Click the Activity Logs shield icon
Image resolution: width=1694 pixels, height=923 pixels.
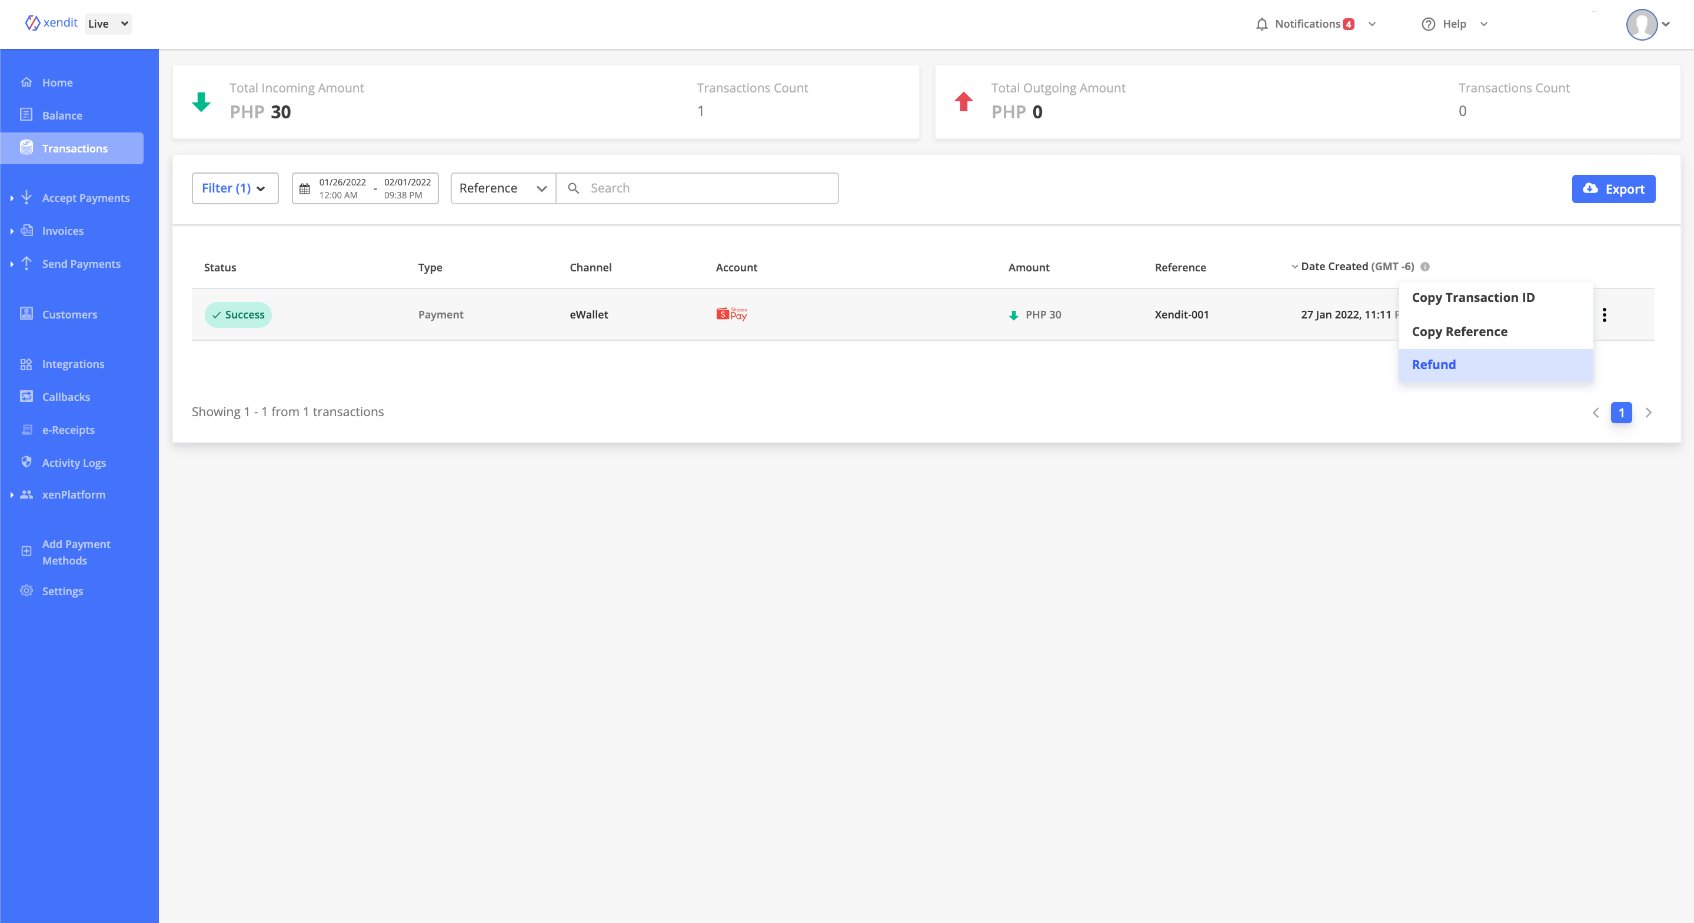[26, 462]
